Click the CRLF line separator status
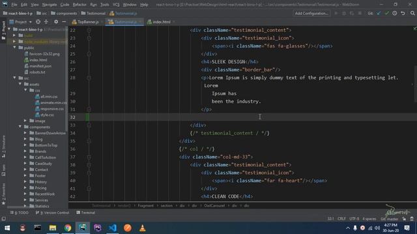417x234 pixels. [x=341, y=219]
